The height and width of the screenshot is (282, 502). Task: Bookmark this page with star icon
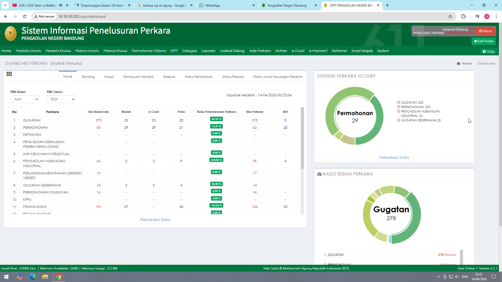click(450, 17)
